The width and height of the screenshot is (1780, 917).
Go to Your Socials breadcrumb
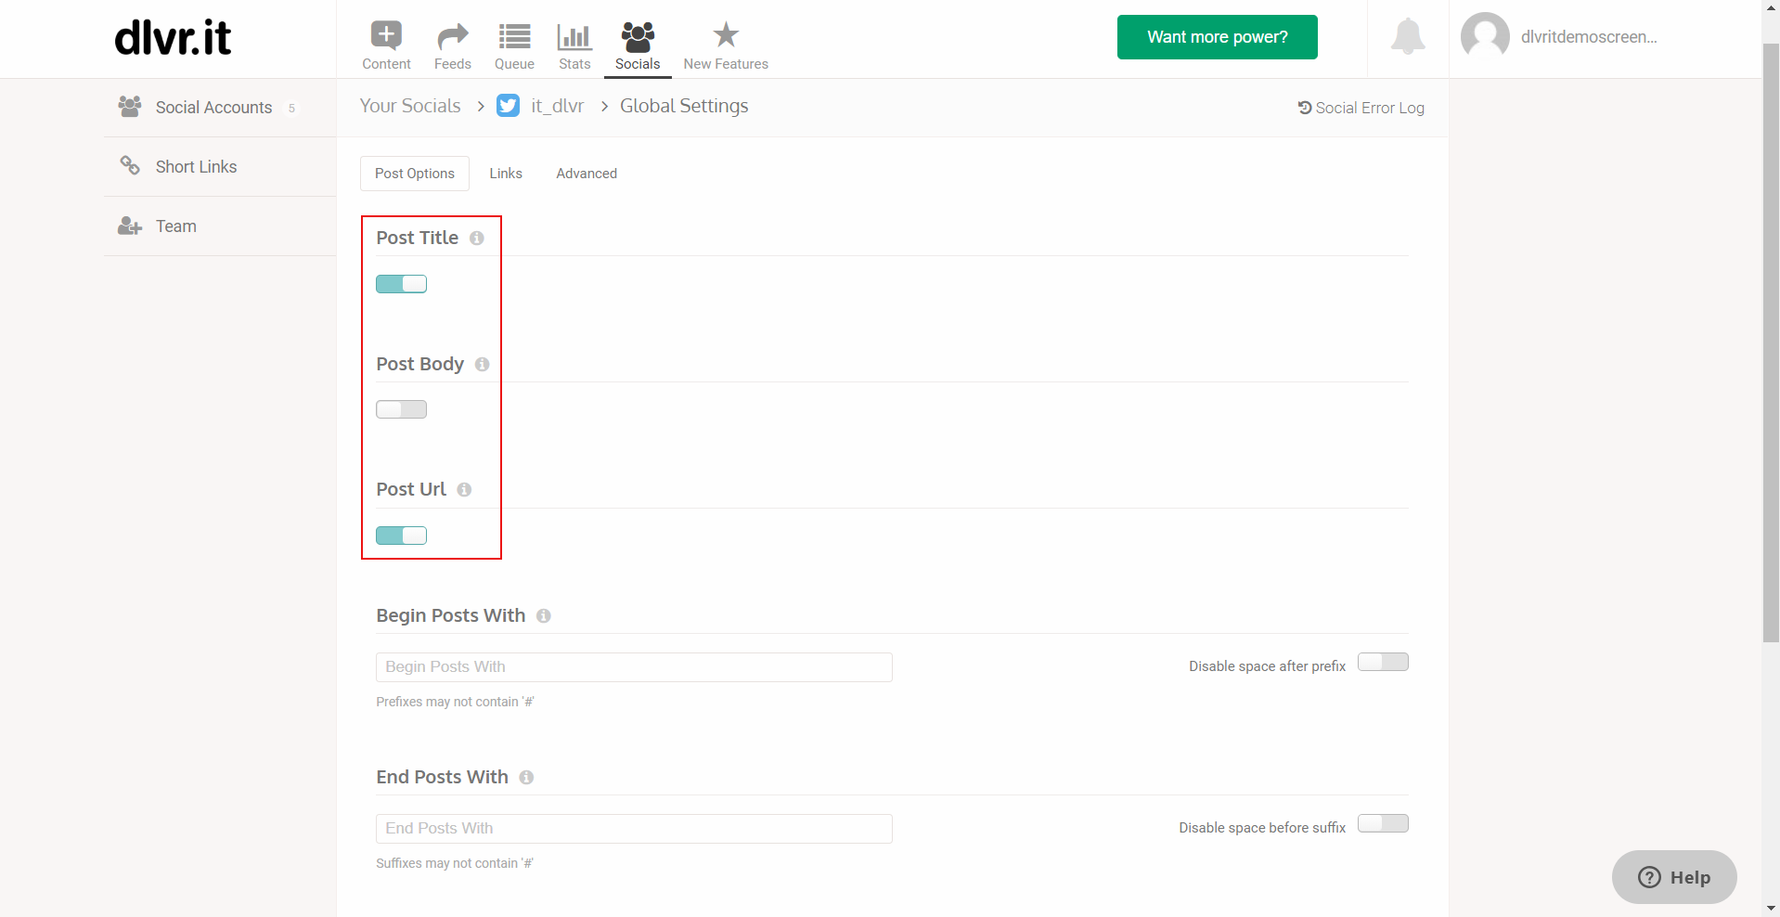[x=410, y=106]
